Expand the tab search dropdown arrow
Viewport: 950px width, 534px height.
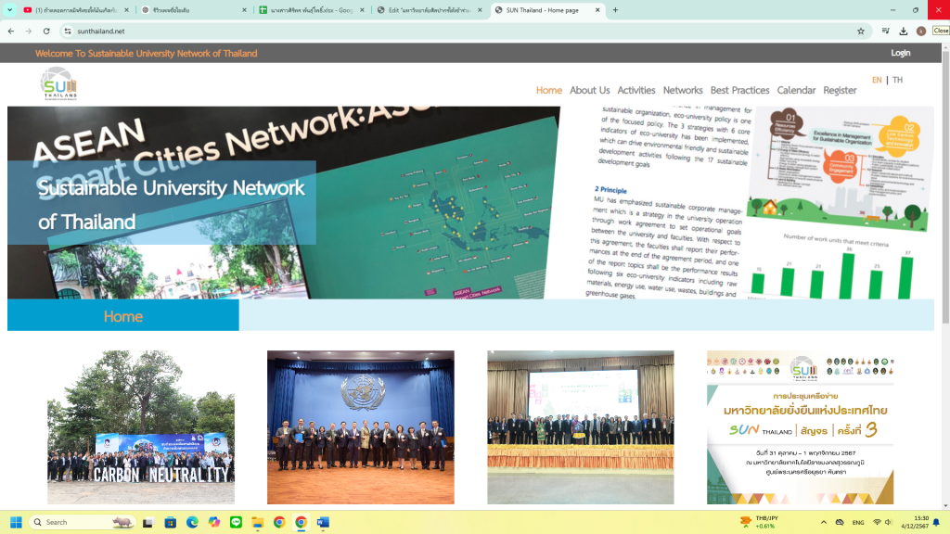click(9, 9)
